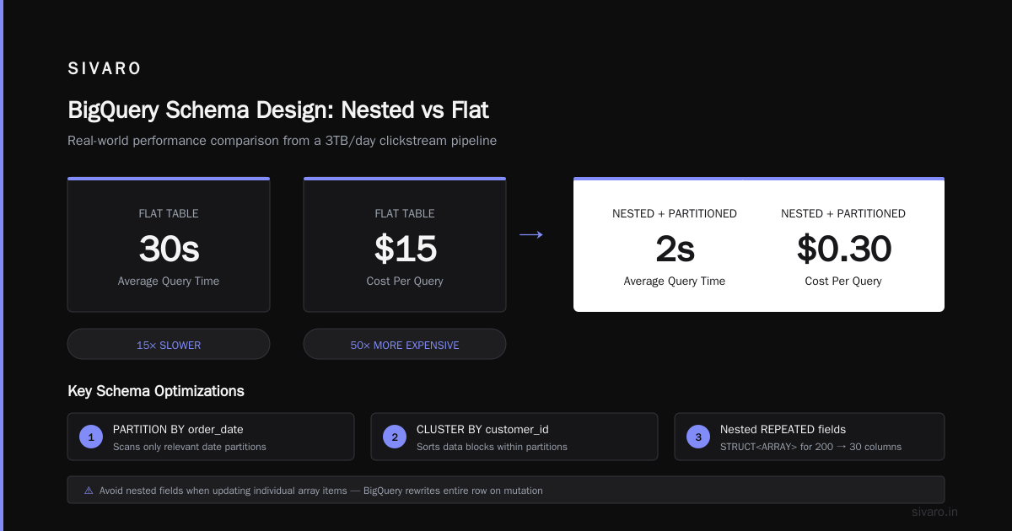Image resolution: width=1012 pixels, height=531 pixels.
Task: Click "Scans only relevant date partitions"
Action: 190,447
